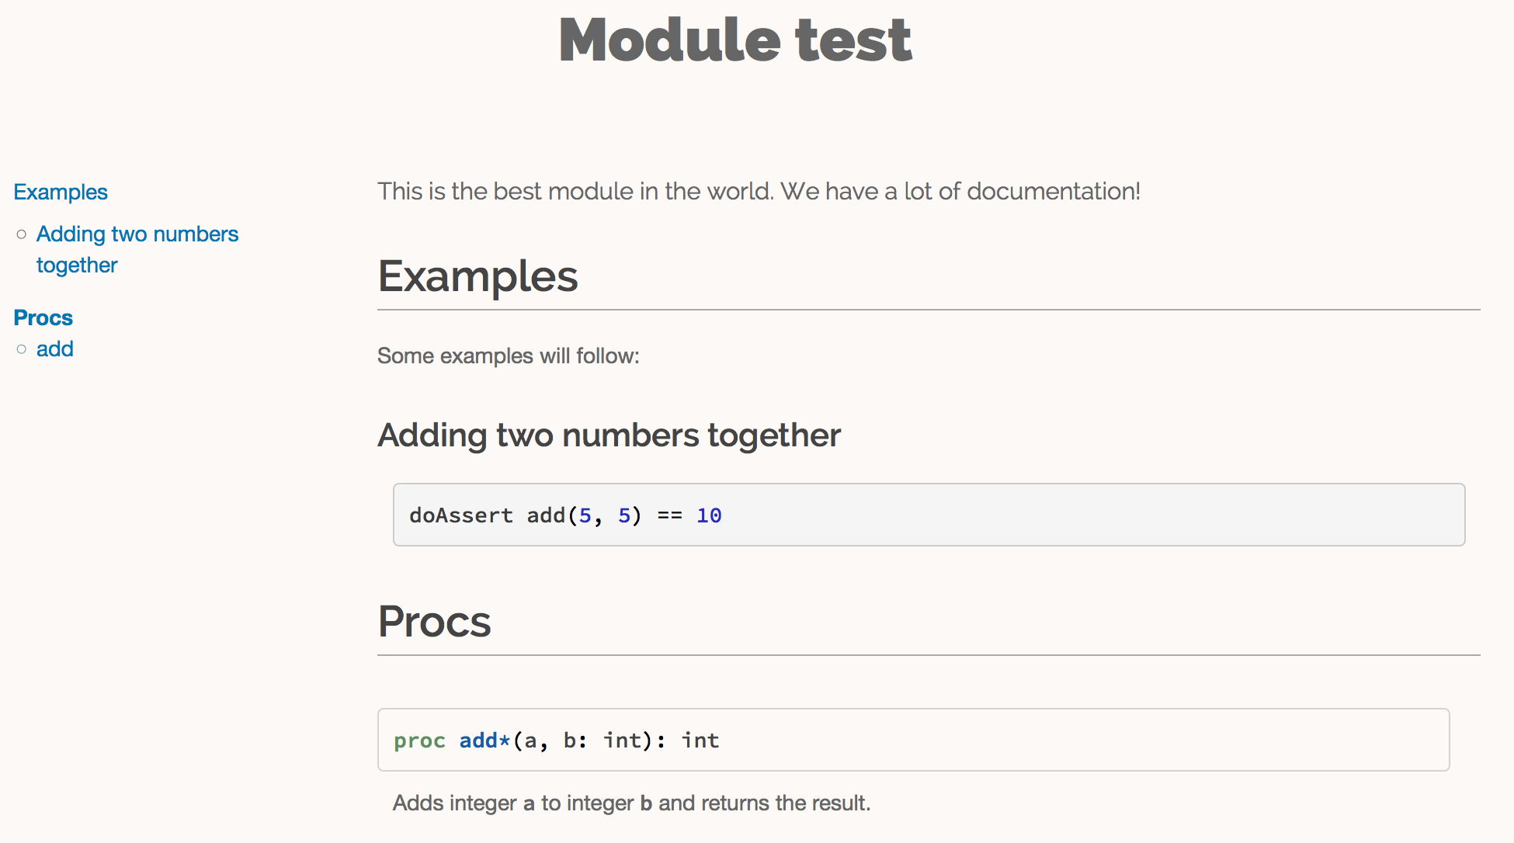1514x843 pixels.
Task: Click the circle bullet next to Adding two numbers
Action: pyautogui.click(x=22, y=234)
